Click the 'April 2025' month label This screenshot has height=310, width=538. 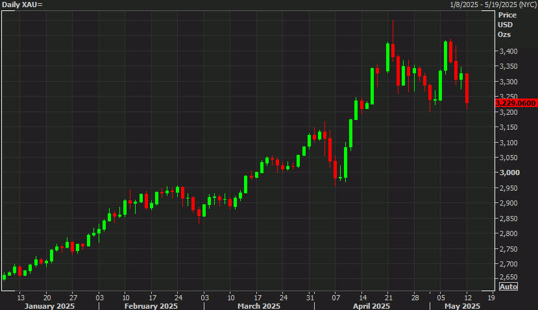pos(371,306)
